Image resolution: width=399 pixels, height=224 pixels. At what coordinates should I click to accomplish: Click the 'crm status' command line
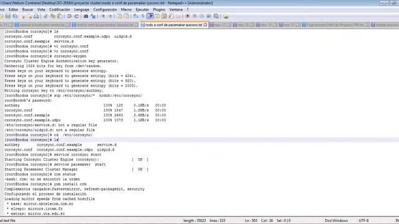[x=40, y=174]
